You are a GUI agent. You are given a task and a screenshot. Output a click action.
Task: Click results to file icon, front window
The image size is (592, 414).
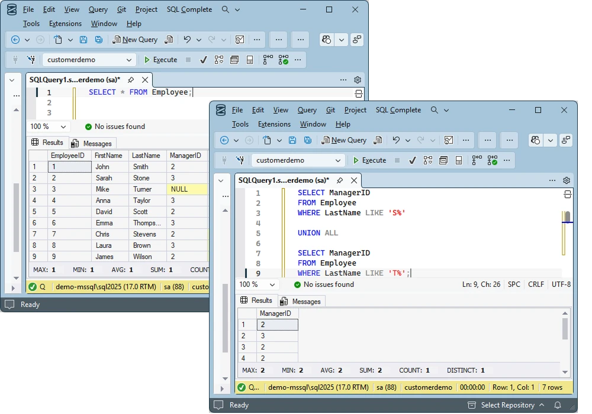point(459,160)
